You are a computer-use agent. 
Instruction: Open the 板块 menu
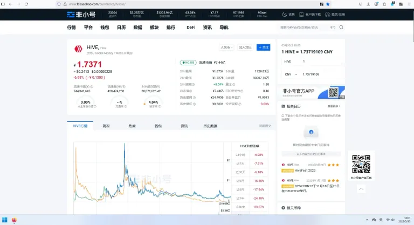(x=154, y=28)
